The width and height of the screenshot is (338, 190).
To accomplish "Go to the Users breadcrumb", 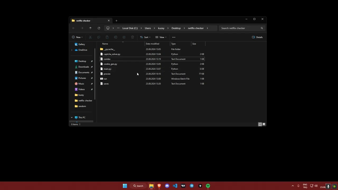I will [148, 28].
